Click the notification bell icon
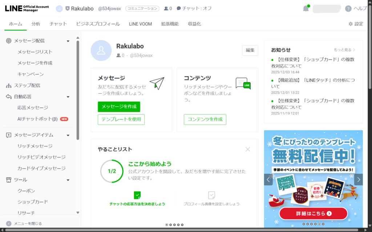 306,9
